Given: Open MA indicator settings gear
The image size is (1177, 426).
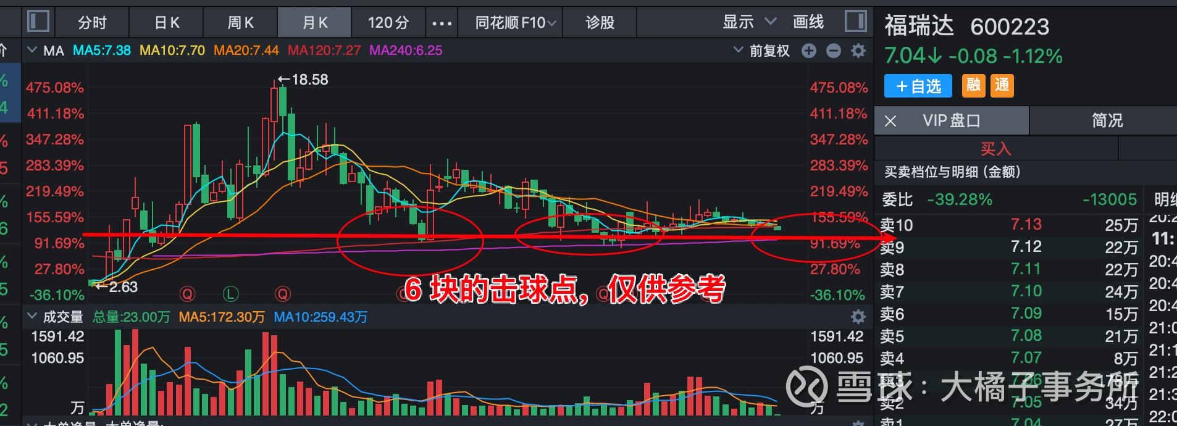Looking at the screenshot, I should coord(858,51).
